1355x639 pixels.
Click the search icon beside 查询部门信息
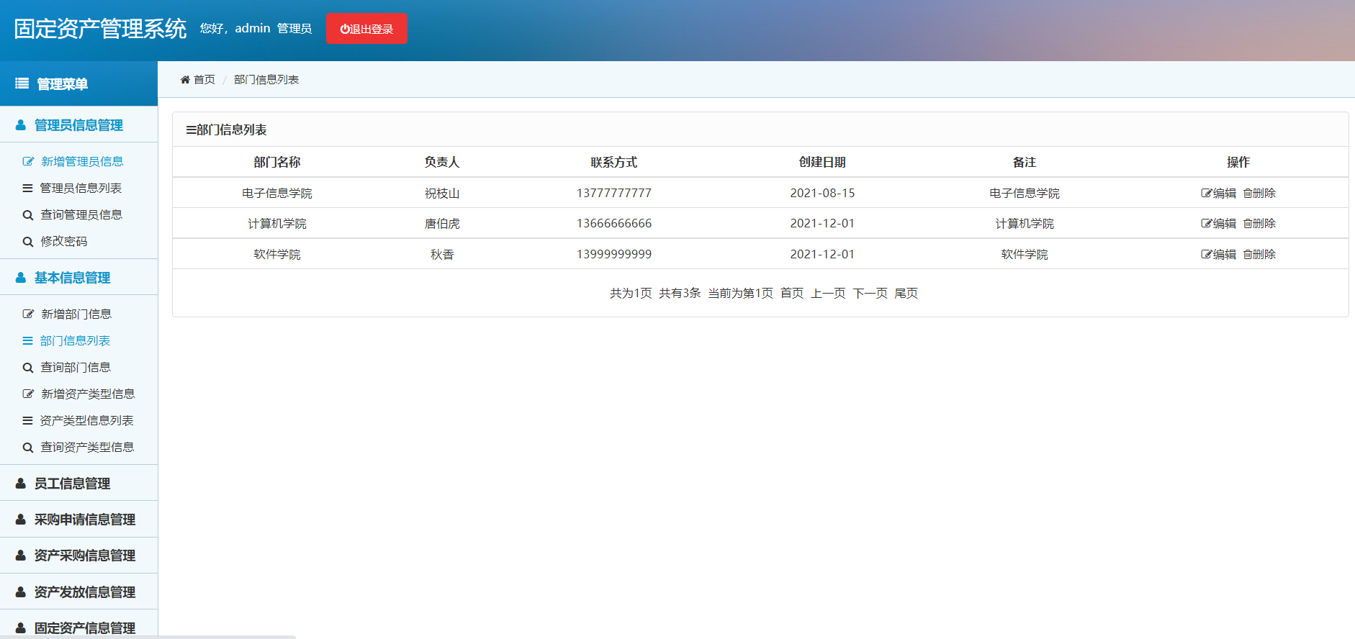(x=28, y=368)
